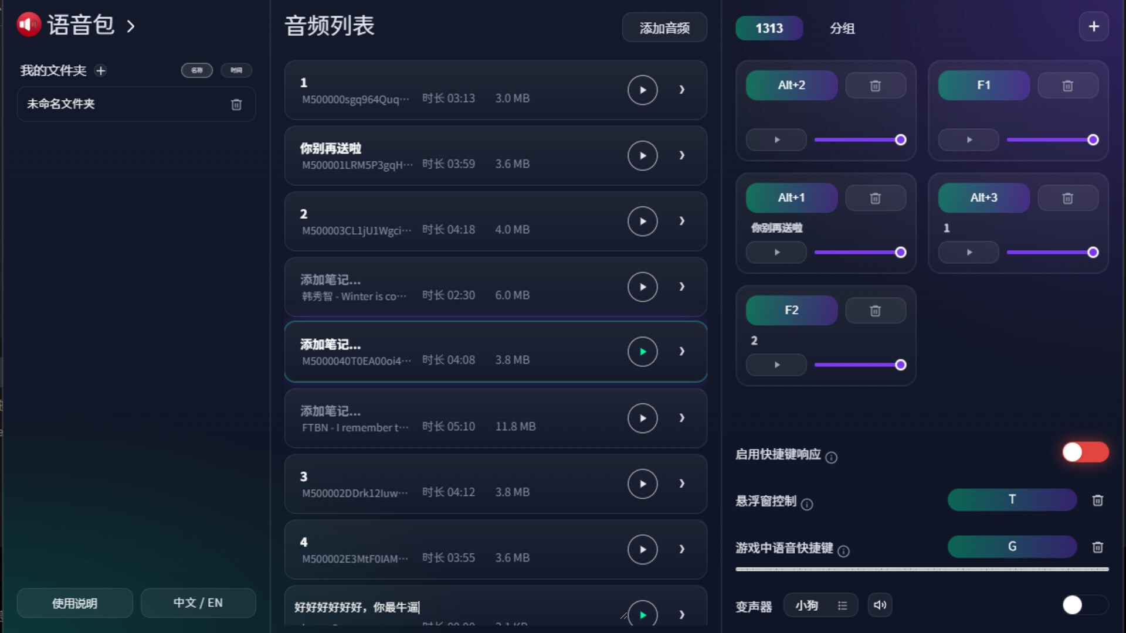The width and height of the screenshot is (1126, 633).
Task: Expand details of audio item 1
Action: point(681,90)
